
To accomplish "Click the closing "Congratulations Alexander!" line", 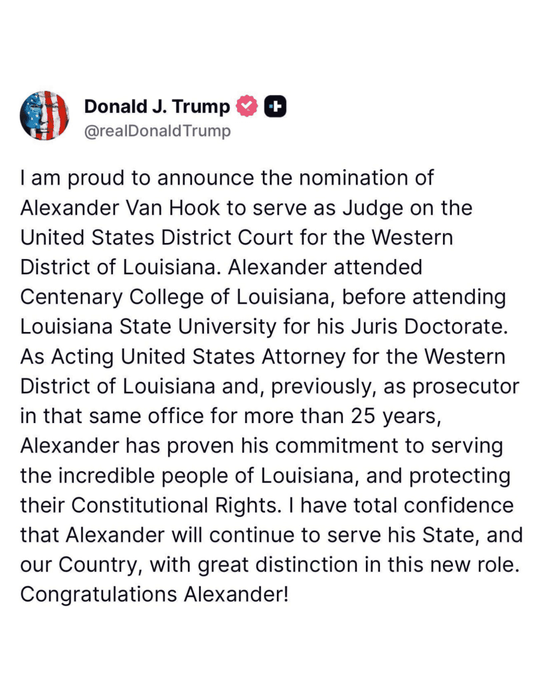I will coord(154,594).
